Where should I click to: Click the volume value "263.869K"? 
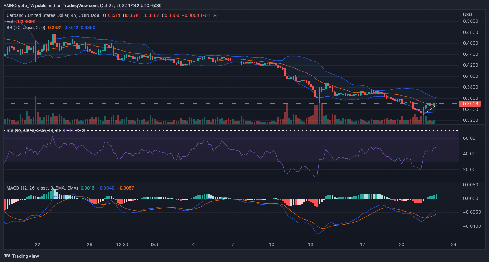(x=26, y=21)
